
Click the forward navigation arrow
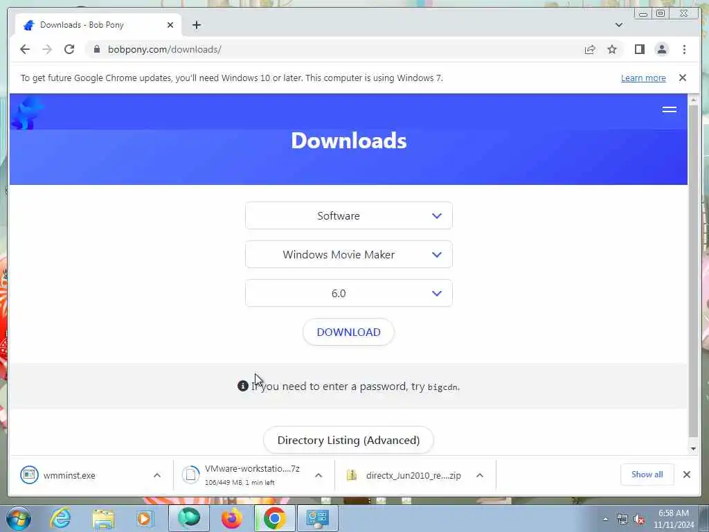point(47,49)
